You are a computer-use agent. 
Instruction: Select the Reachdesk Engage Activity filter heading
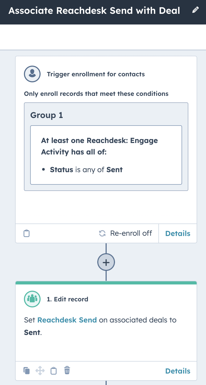pos(99,146)
